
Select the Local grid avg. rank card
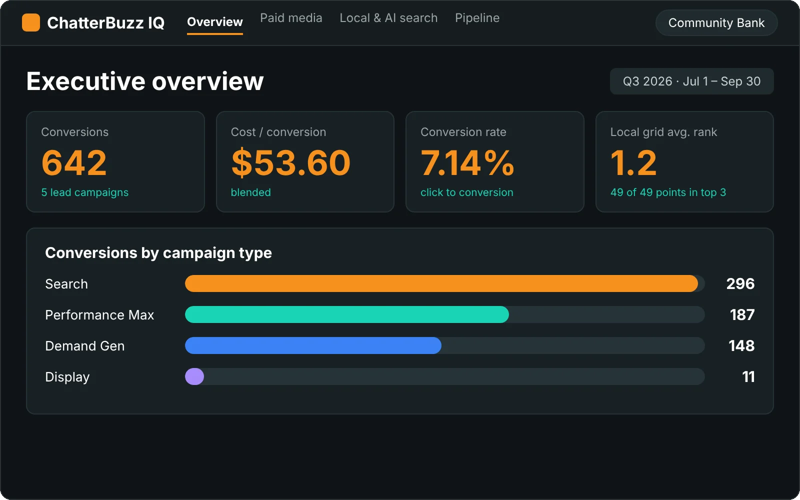(x=684, y=162)
